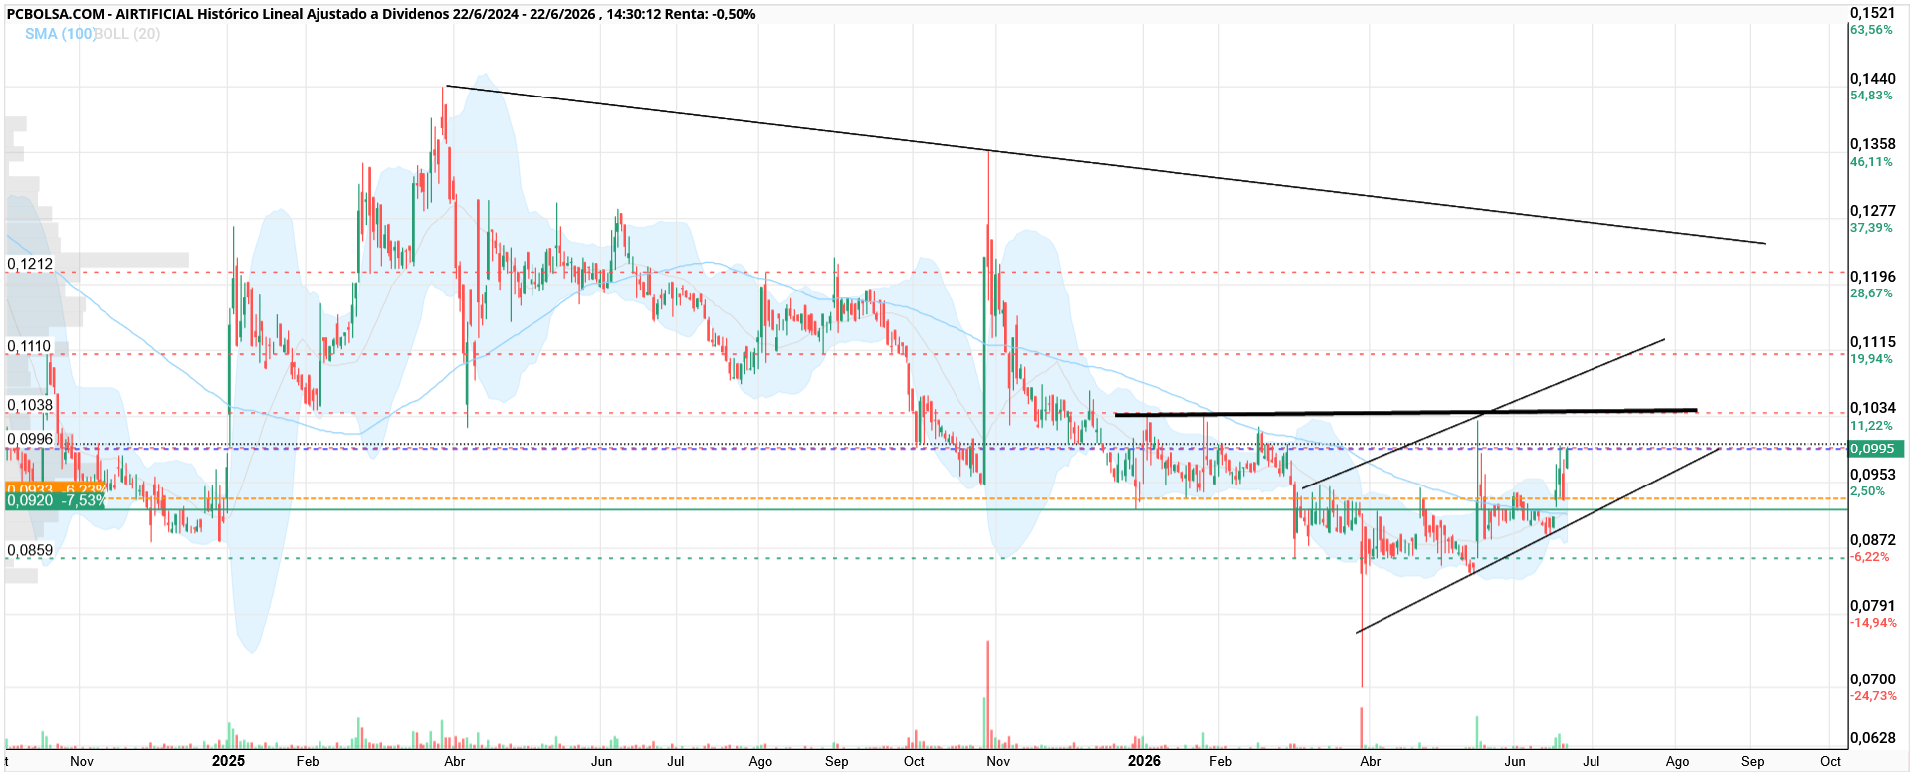Click the -6,22% percentage label
Screen dimensions: 1914x776
[1870, 557]
